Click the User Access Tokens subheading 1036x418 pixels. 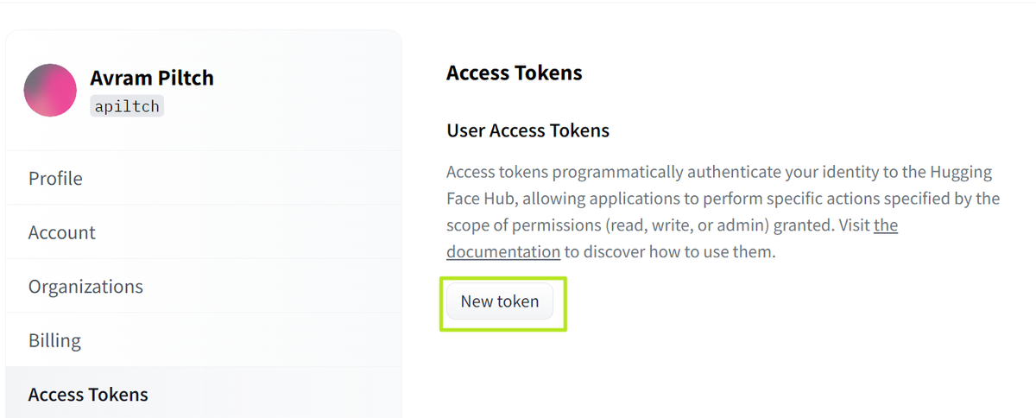tap(527, 131)
